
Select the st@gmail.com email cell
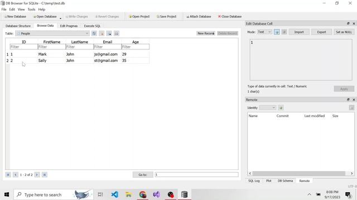(108, 61)
